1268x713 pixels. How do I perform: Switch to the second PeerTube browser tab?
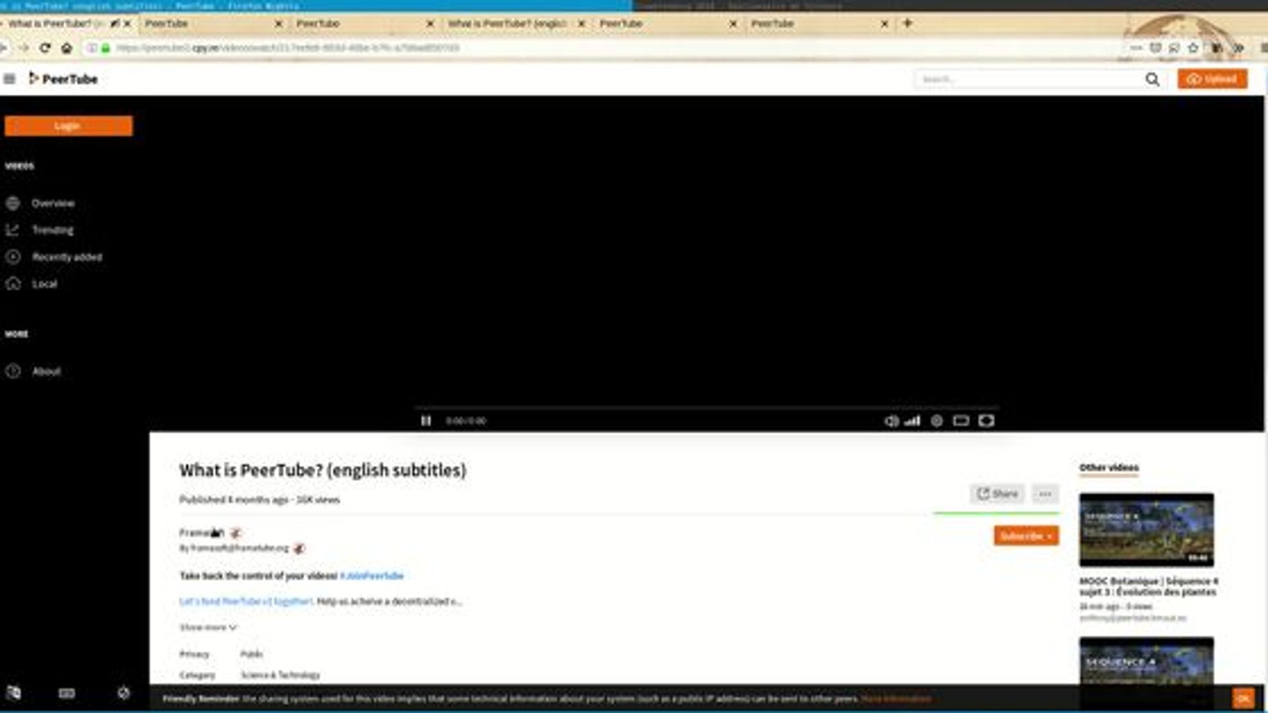(211, 23)
